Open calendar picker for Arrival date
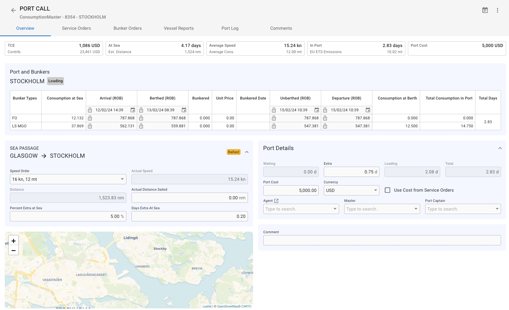The height and width of the screenshot is (310, 509). pyautogui.click(x=133, y=110)
